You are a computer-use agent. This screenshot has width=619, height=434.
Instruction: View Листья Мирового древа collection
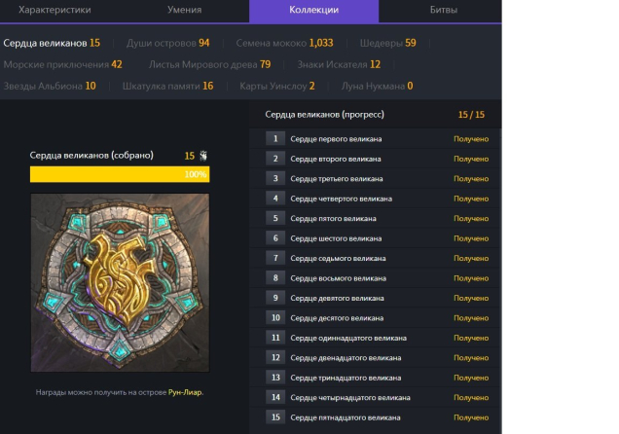pos(209,64)
